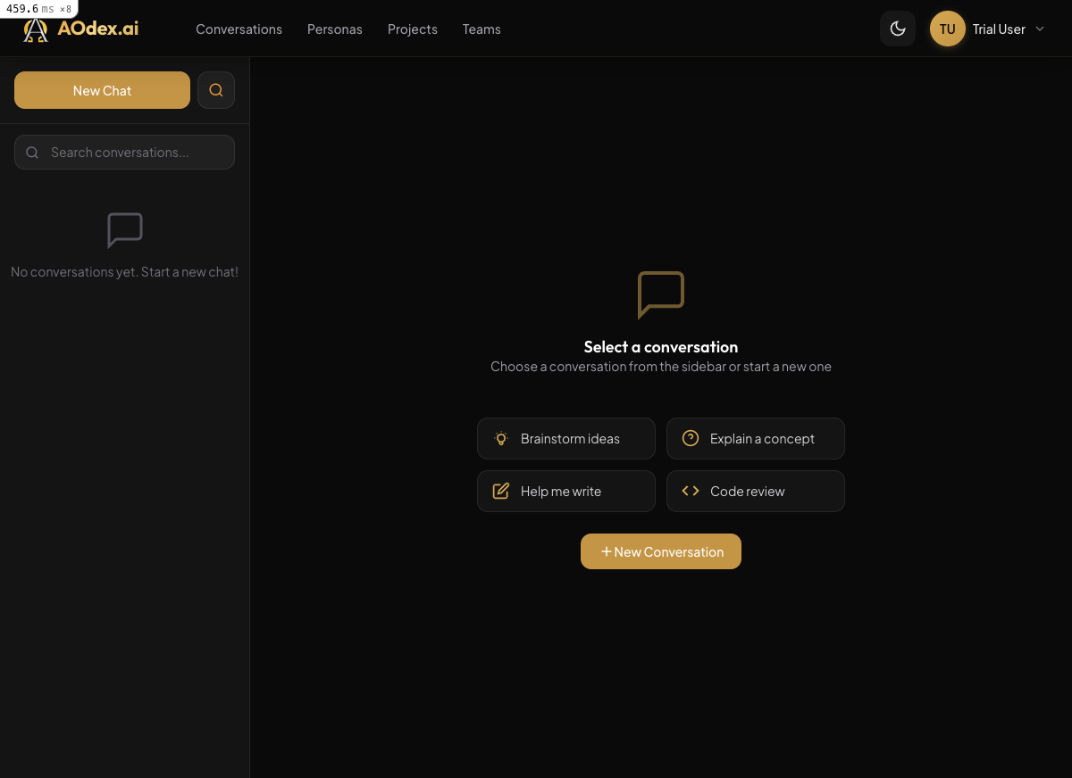Click the Search conversations input field
1072x778 pixels.
point(124,152)
